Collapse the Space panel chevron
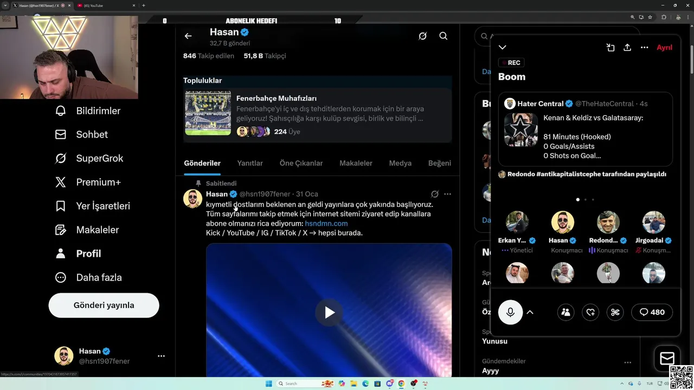The height and width of the screenshot is (390, 694). coord(503,48)
